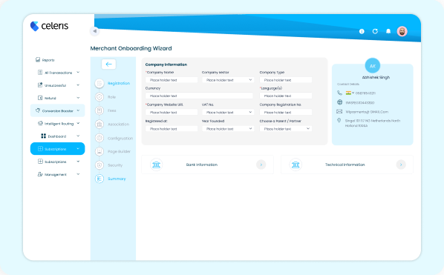Collapse the sidebar with the triangle button
This screenshot has height=275, width=444.
[95, 31]
